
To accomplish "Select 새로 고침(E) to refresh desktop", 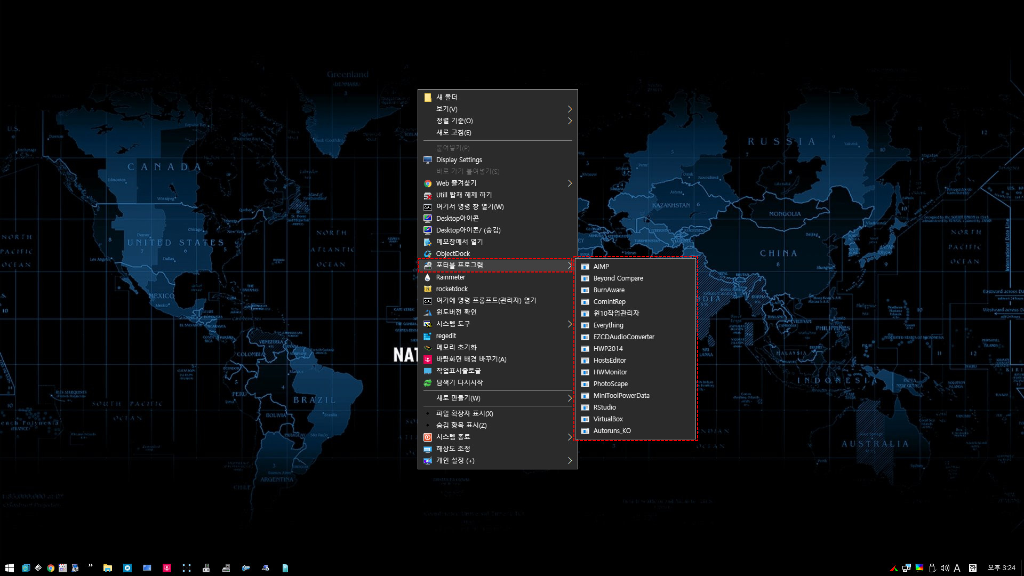I will point(498,132).
